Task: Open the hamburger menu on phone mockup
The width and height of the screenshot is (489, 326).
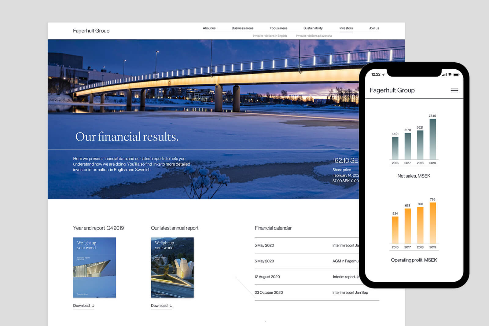Action: tap(454, 90)
